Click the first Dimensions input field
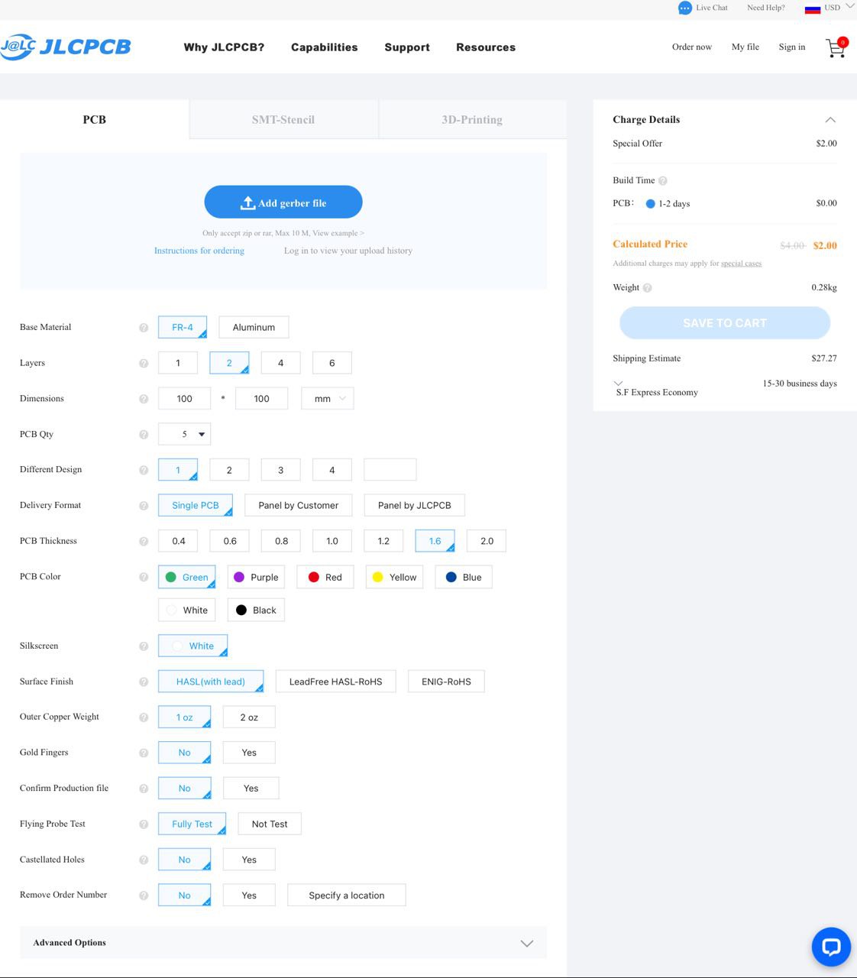 click(185, 398)
